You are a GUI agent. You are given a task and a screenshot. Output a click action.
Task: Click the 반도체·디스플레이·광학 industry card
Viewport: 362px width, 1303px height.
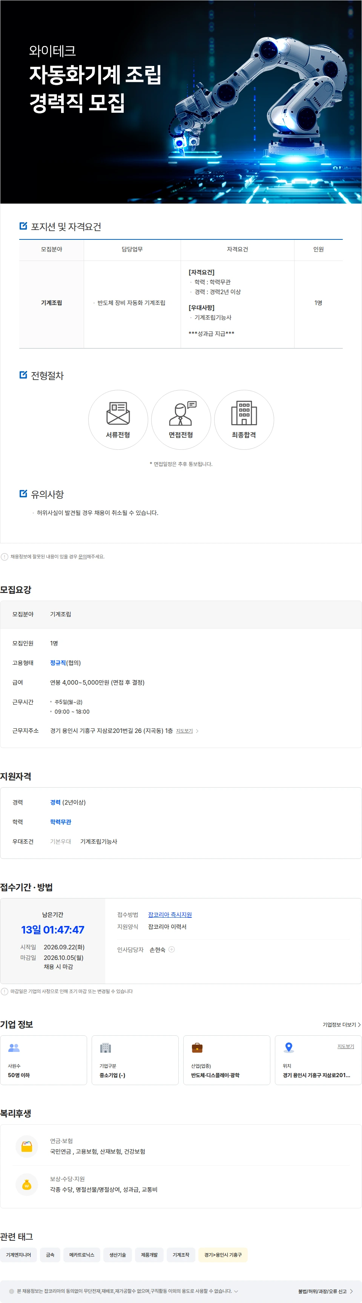tap(227, 1060)
